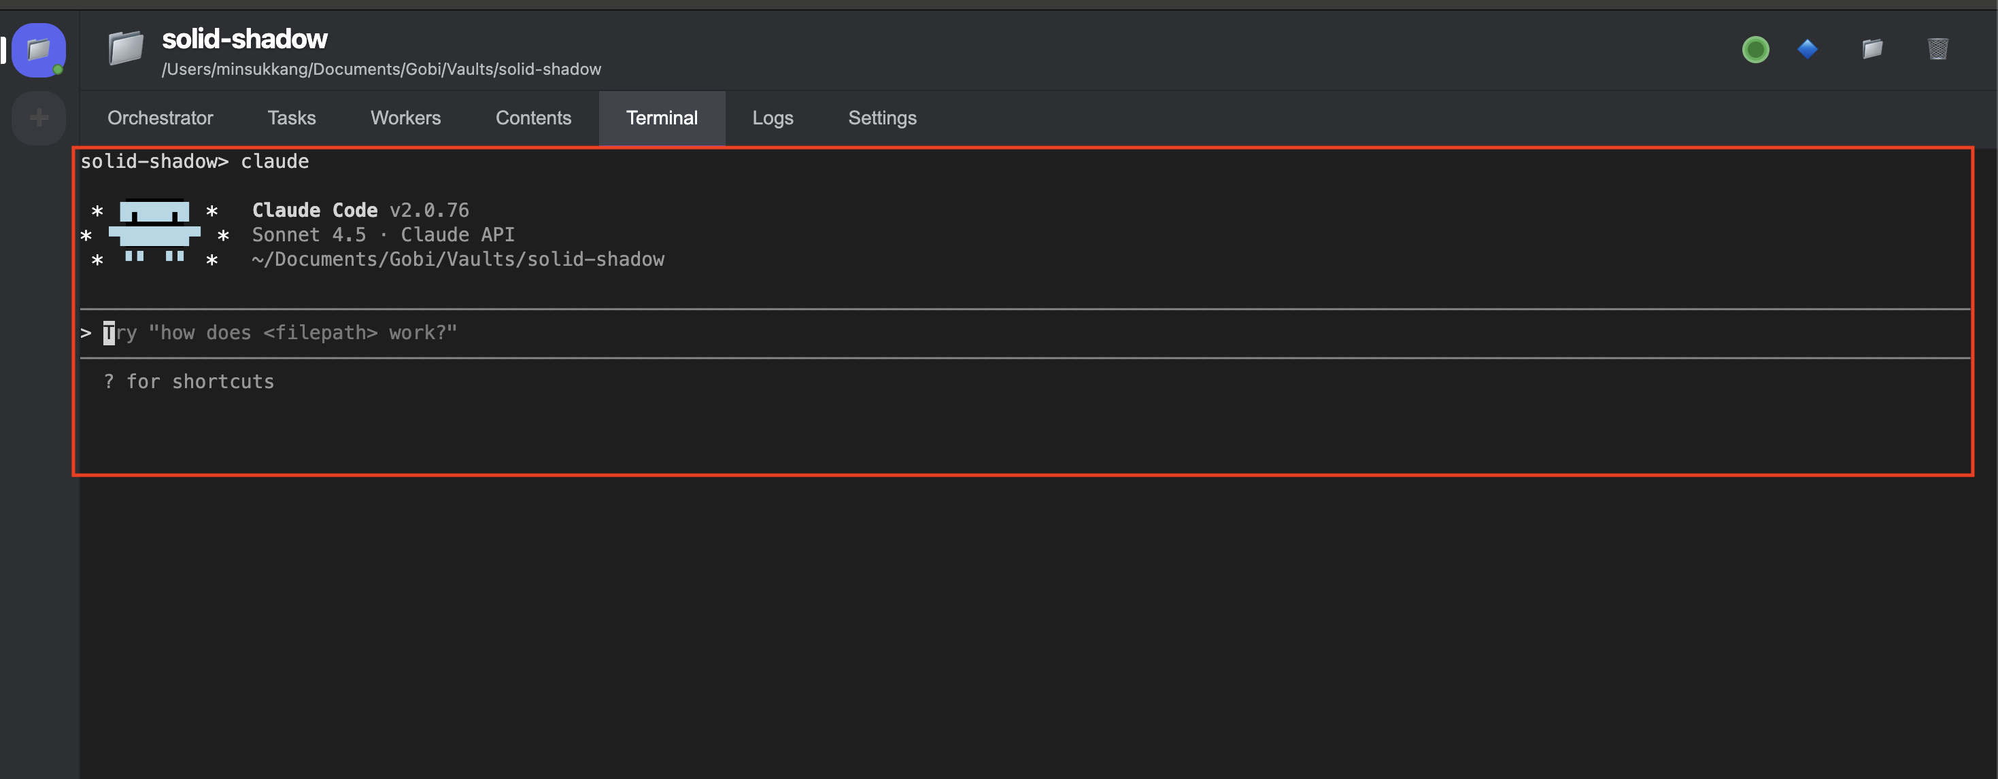Select the Terminal tab
This screenshot has width=1998, height=779.
tap(662, 118)
